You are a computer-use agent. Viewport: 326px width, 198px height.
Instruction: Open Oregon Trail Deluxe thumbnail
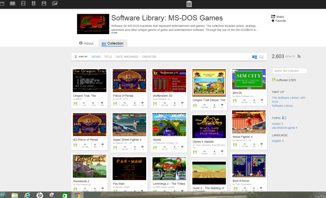tap(209, 83)
